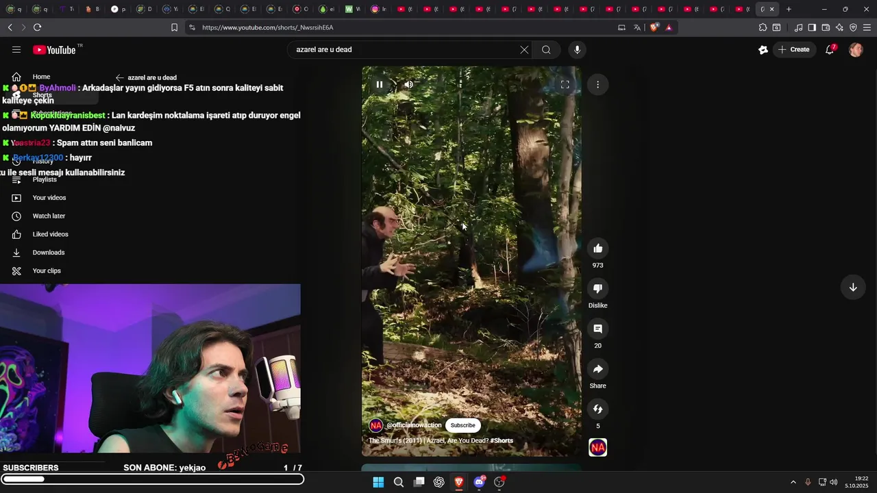Open Liked videos in the sidebar
Screen dimensions: 877x493
click(x=50, y=234)
